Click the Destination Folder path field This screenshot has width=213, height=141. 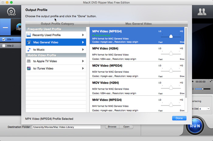point(66,127)
